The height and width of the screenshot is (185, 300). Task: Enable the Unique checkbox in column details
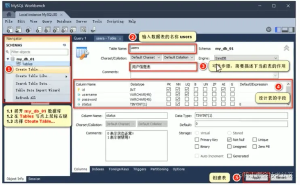pyautogui.click(x=254, y=139)
